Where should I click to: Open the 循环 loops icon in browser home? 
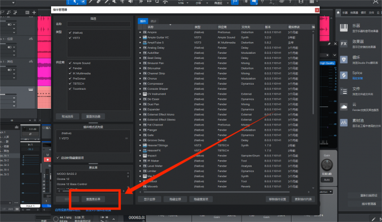(344, 59)
